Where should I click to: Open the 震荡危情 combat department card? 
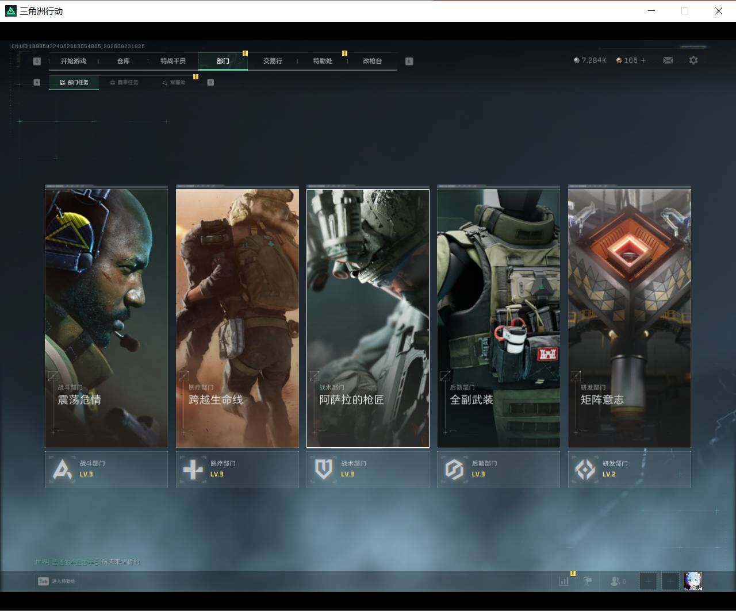[x=106, y=318]
